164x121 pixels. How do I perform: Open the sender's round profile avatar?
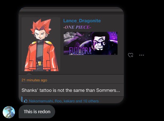click(9, 112)
